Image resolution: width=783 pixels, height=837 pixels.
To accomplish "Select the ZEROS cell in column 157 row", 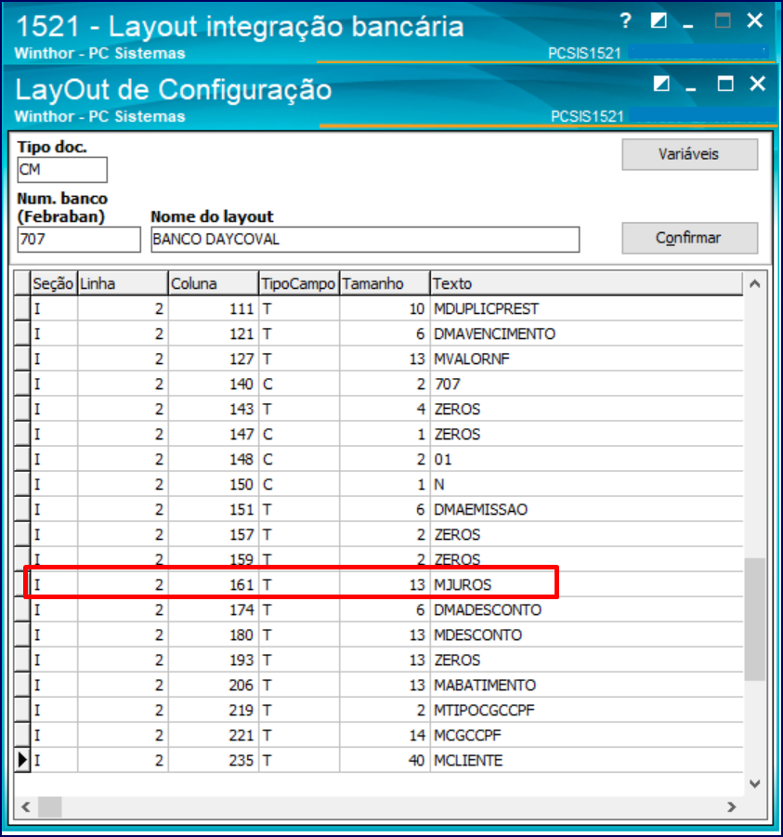I will (x=587, y=534).
